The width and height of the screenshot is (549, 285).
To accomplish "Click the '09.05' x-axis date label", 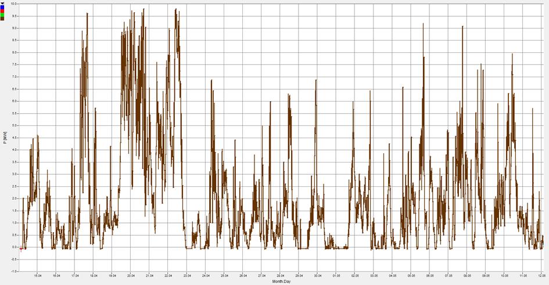I will [486, 276].
